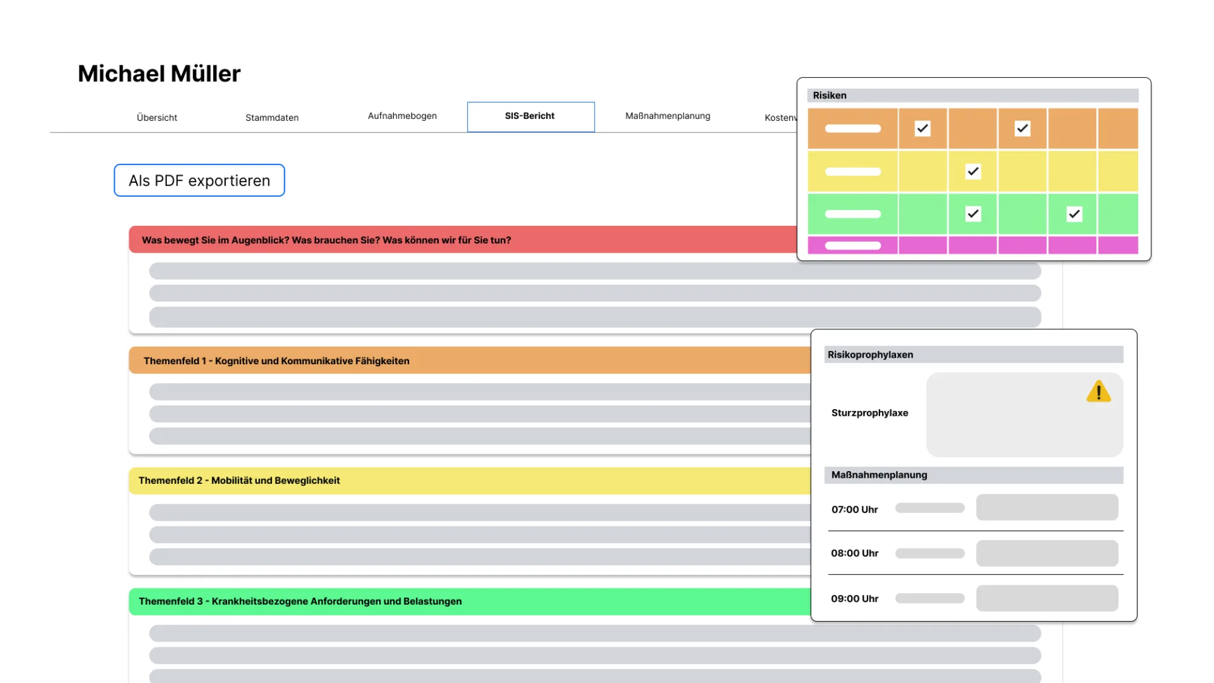Select Themenfeld 1 orange section header
Image resolution: width=1214 pixels, height=683 pixels.
(470, 361)
